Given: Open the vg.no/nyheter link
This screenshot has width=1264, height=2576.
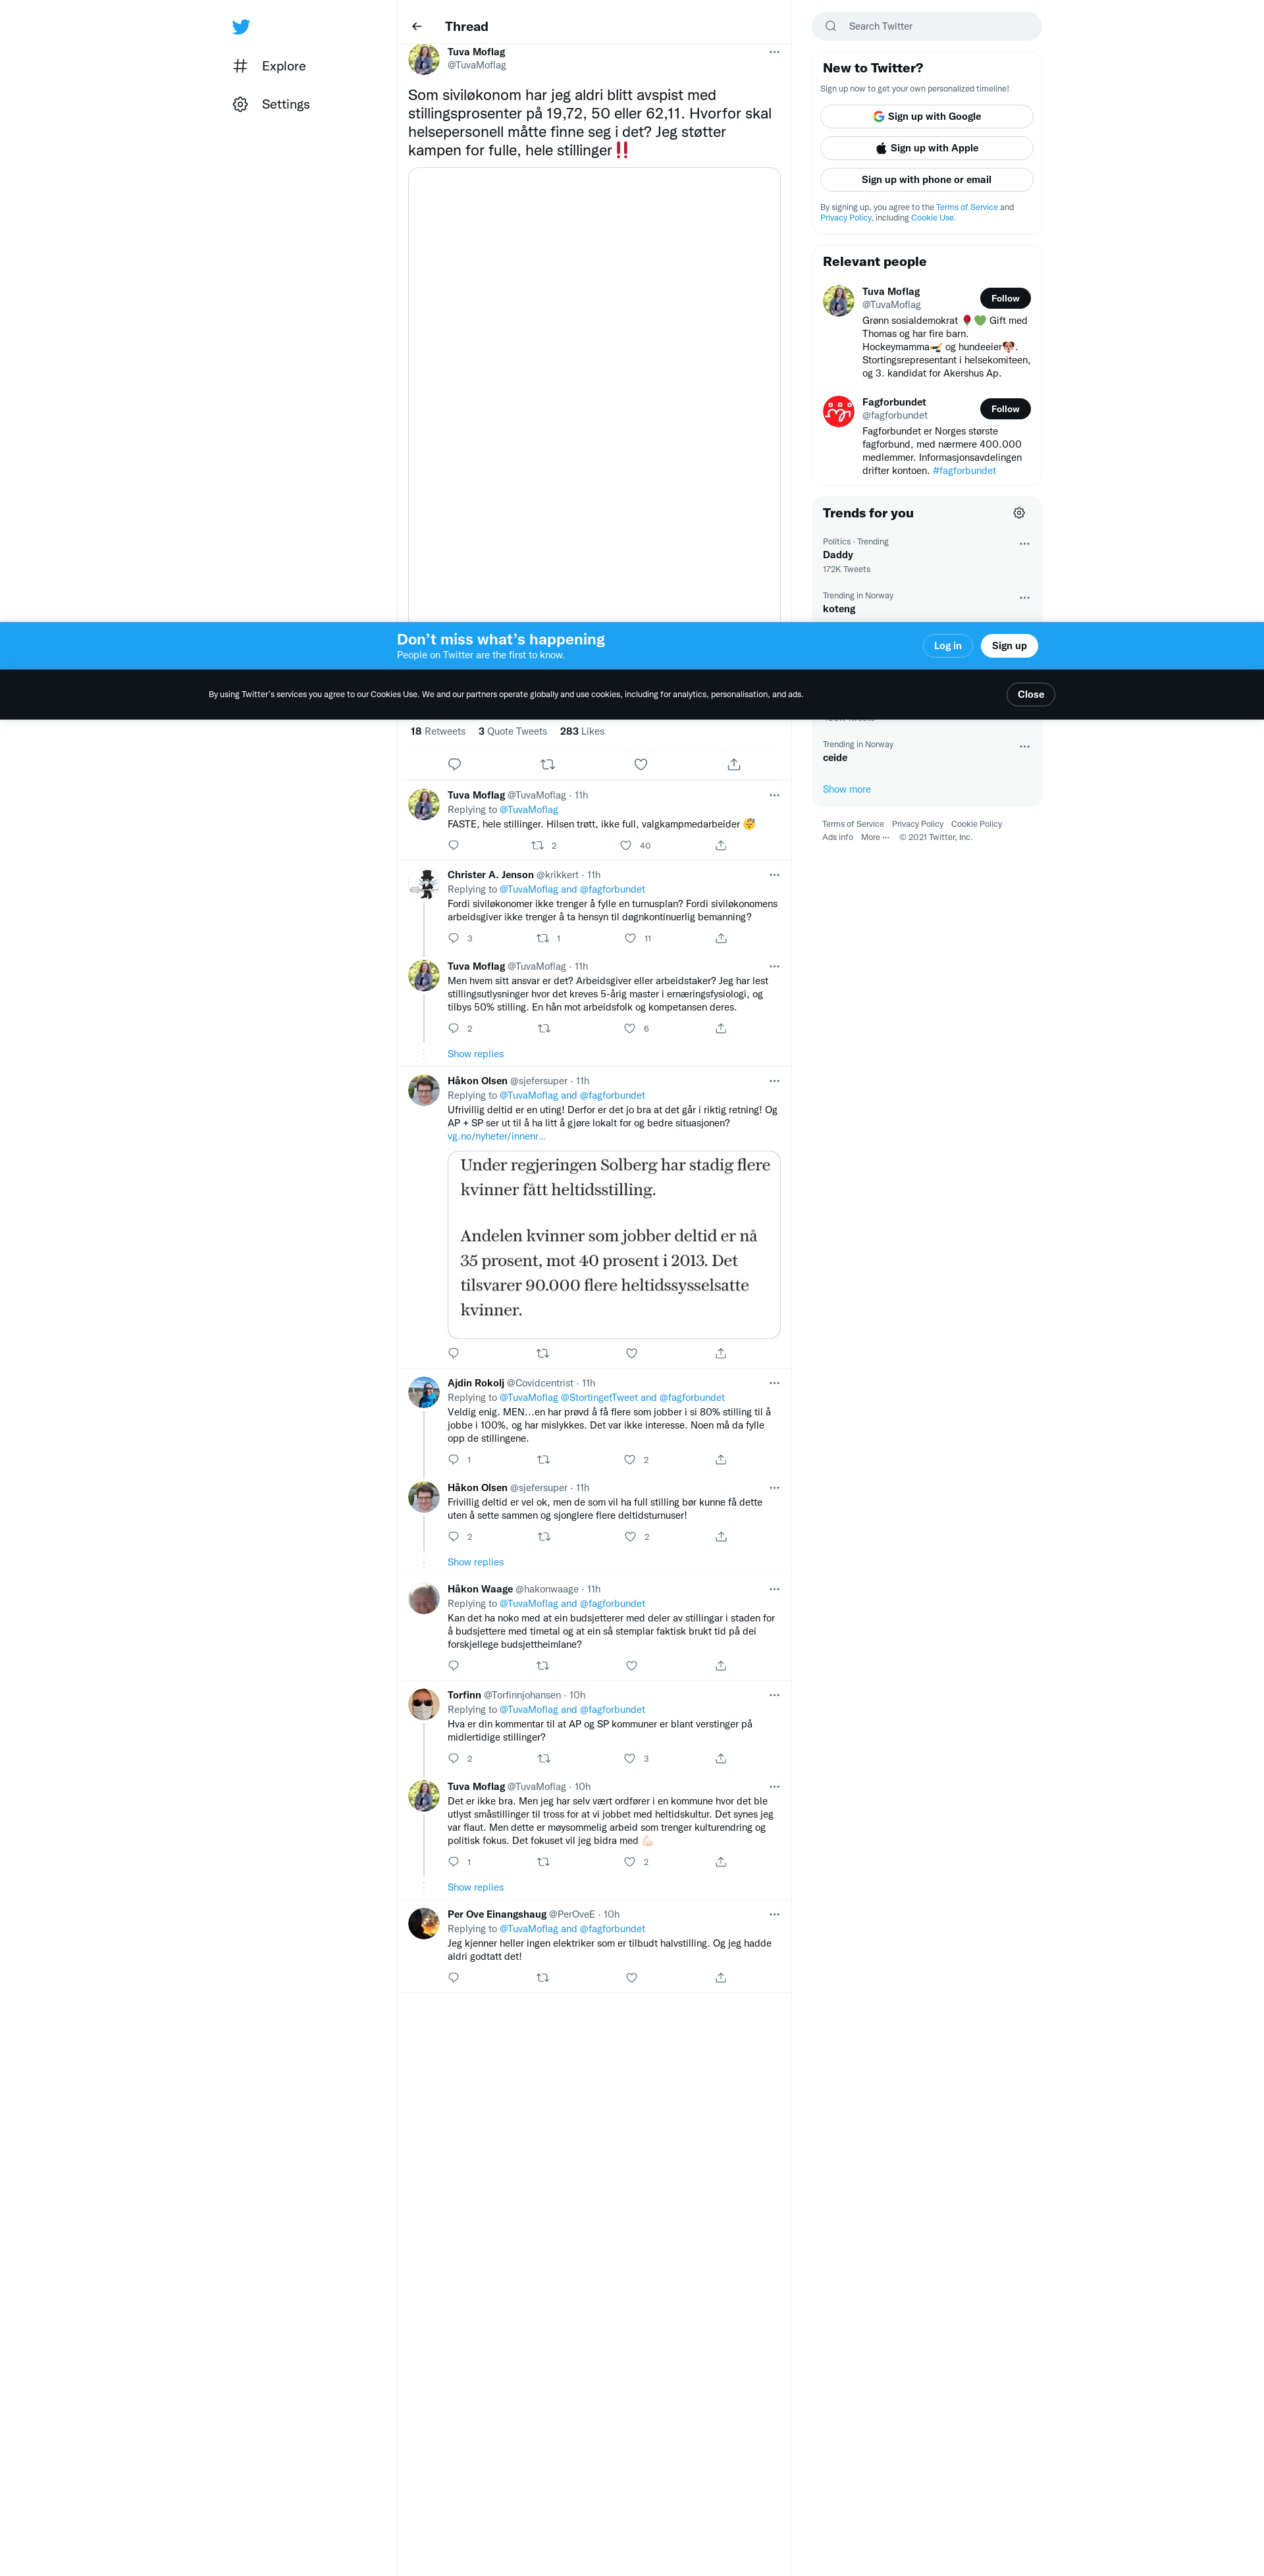Looking at the screenshot, I should 496,1137.
